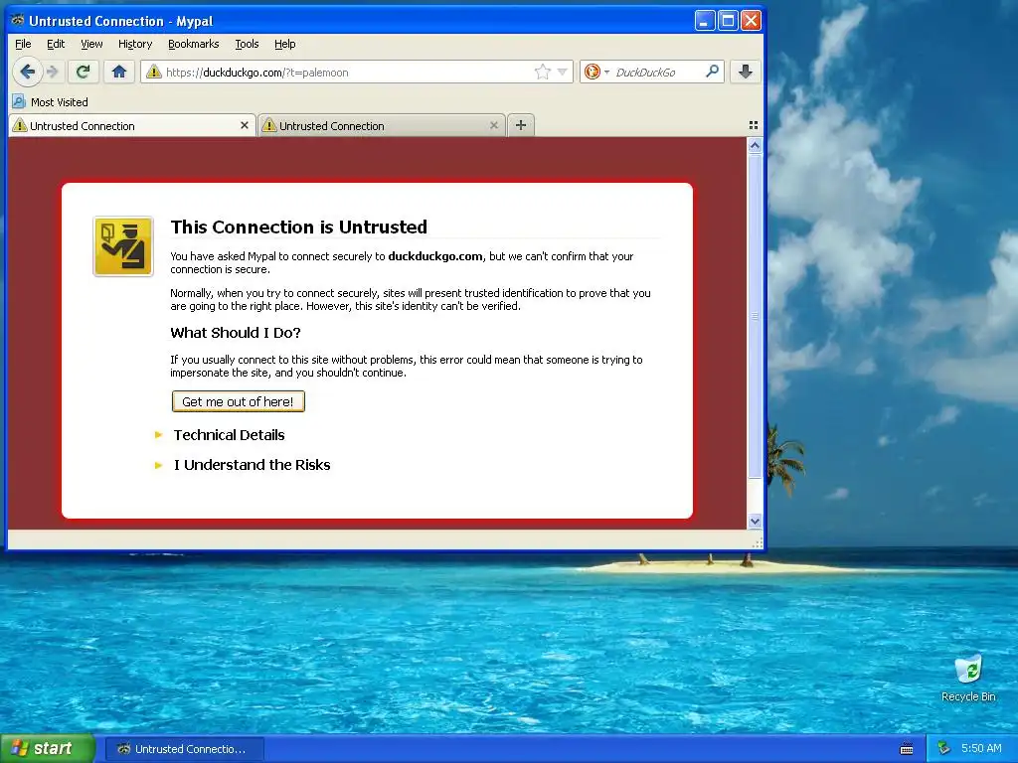
Task: Click the Get me out of here! button
Action: pos(239,401)
